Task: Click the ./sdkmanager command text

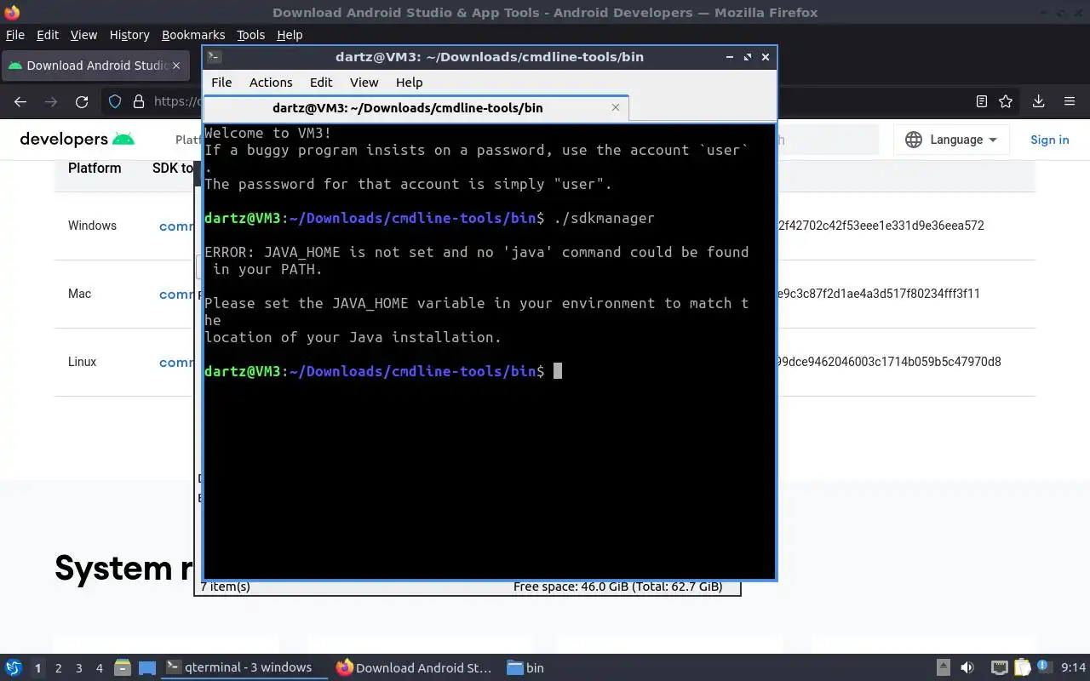Action: click(x=604, y=218)
